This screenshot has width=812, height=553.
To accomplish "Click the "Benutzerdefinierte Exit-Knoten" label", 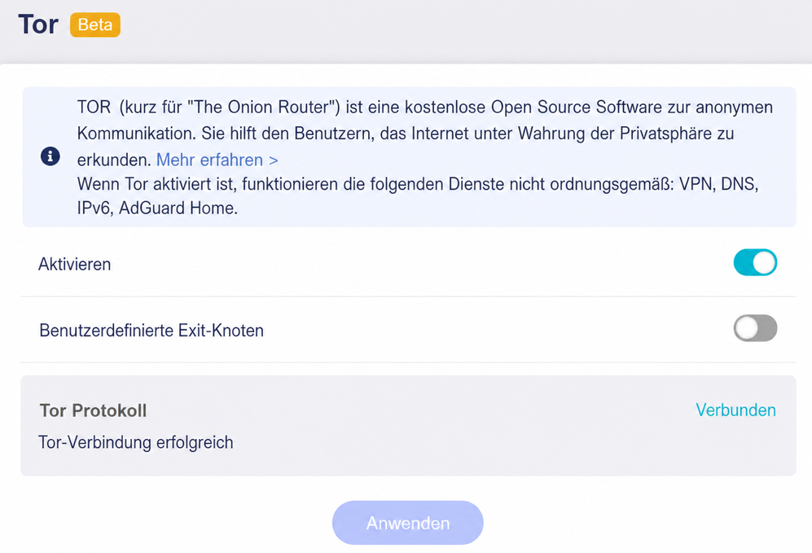I will click(x=151, y=331).
